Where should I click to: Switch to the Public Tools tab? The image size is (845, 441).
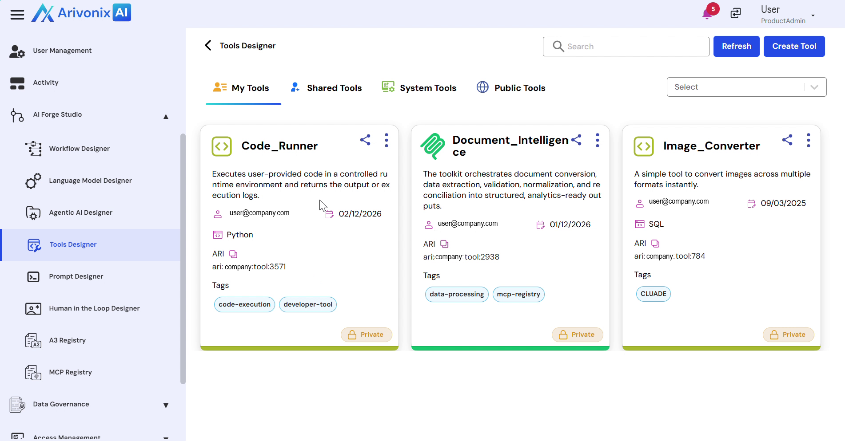tap(511, 88)
